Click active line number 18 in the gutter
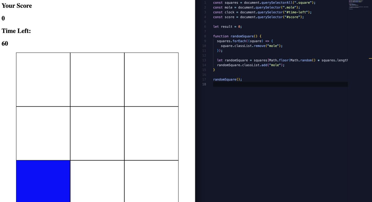Screen dimensions: 372x202 coord(204,84)
